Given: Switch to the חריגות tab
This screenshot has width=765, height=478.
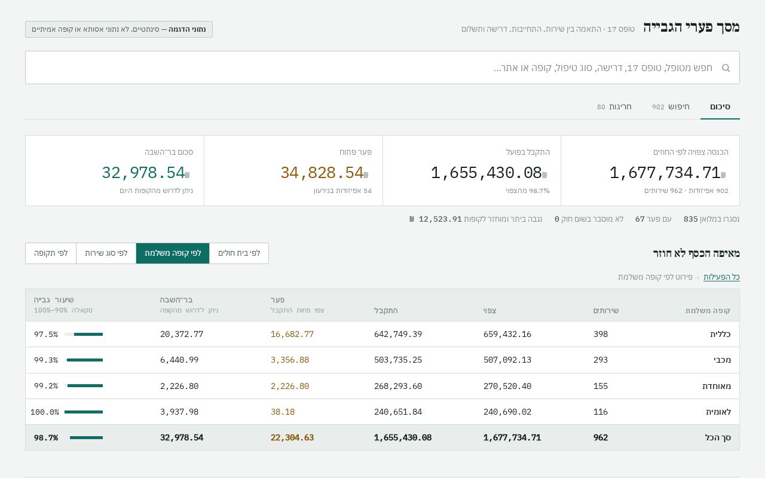Looking at the screenshot, I should pyautogui.click(x=614, y=106).
